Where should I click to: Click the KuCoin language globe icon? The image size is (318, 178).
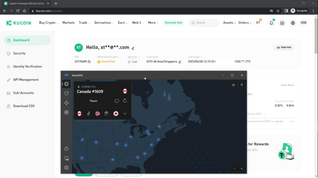pos(293,23)
